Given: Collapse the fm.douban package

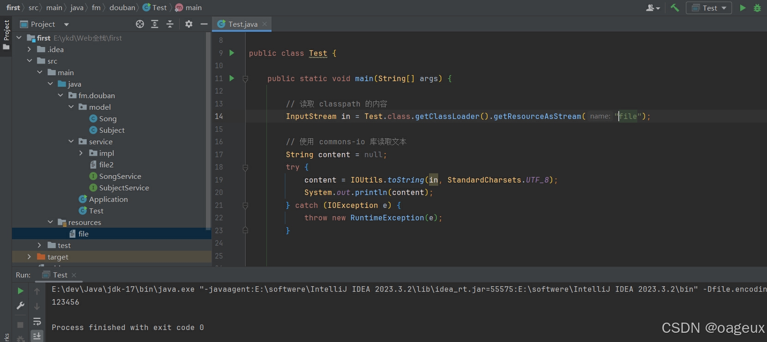Looking at the screenshot, I should (60, 95).
